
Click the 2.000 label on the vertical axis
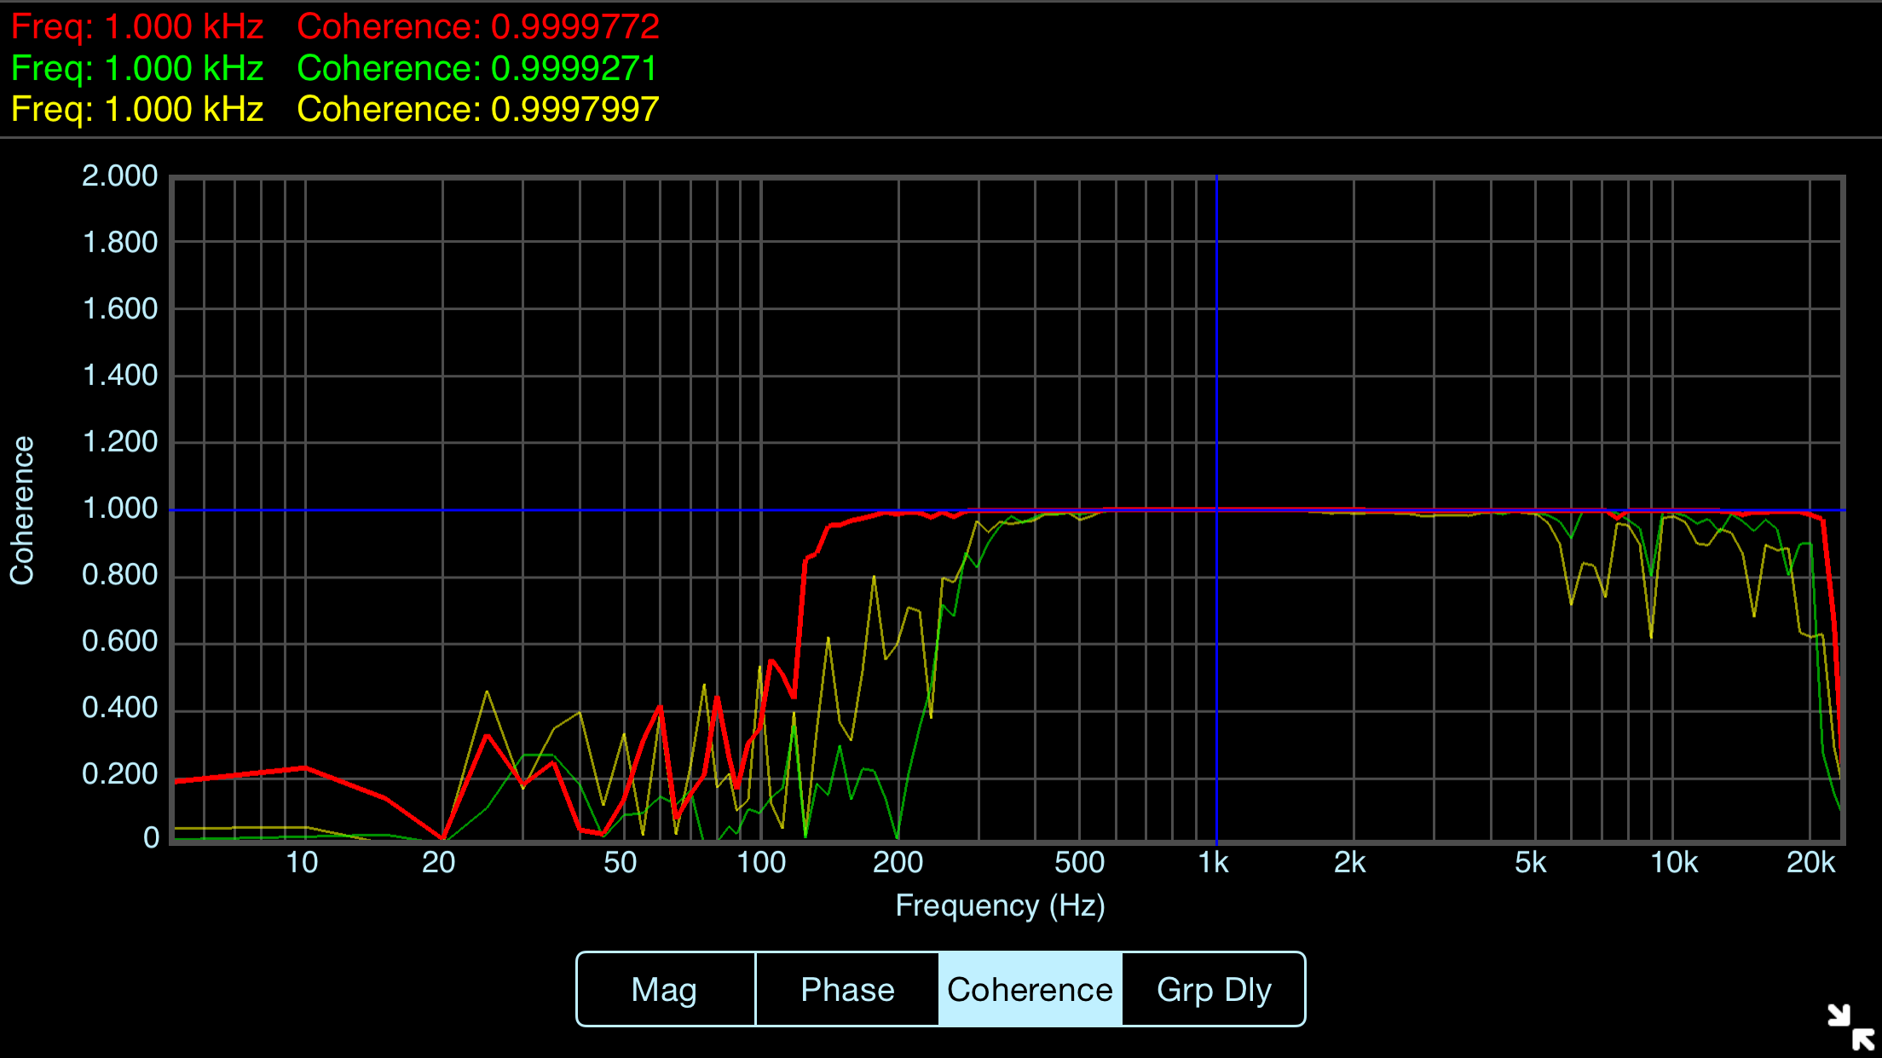click(x=119, y=176)
